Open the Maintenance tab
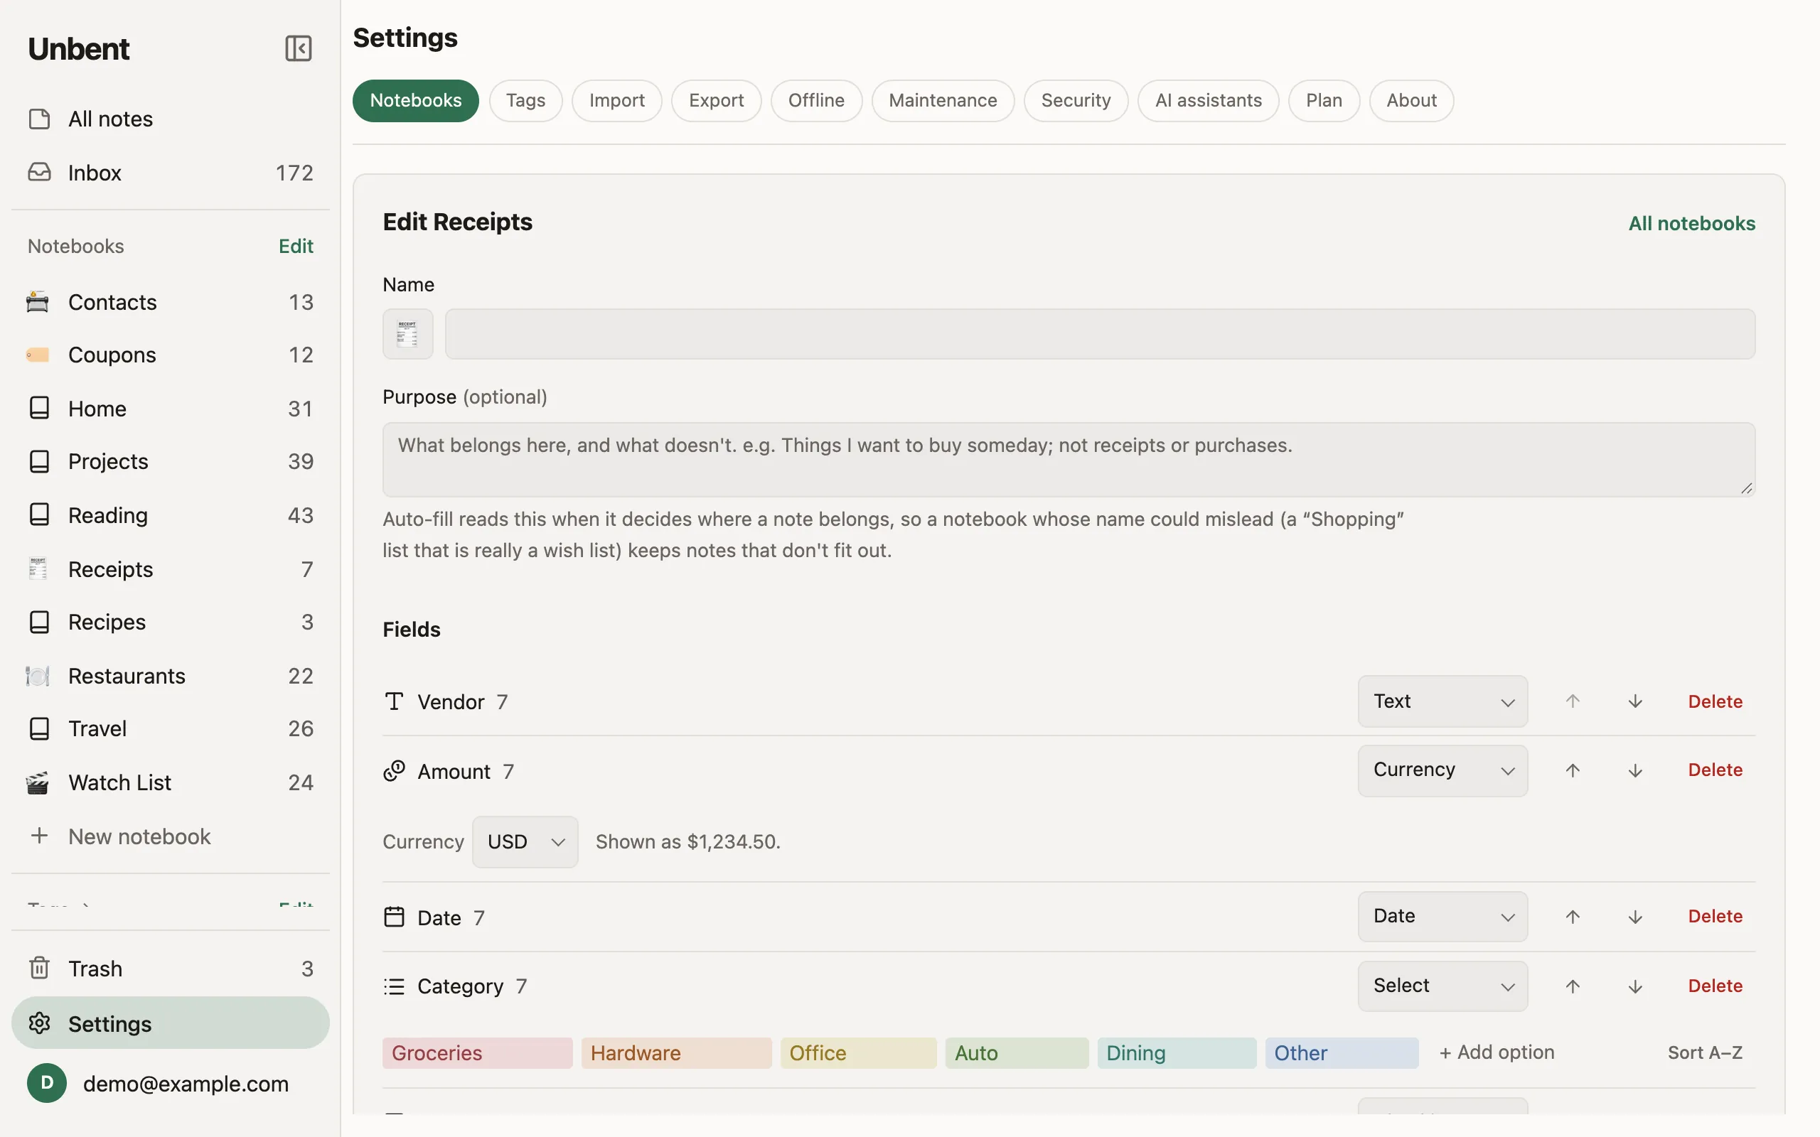 [943, 101]
